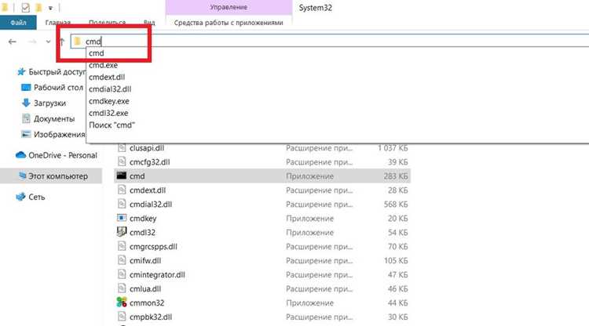Click New folder icon in quick access toolbar

(x=38, y=8)
